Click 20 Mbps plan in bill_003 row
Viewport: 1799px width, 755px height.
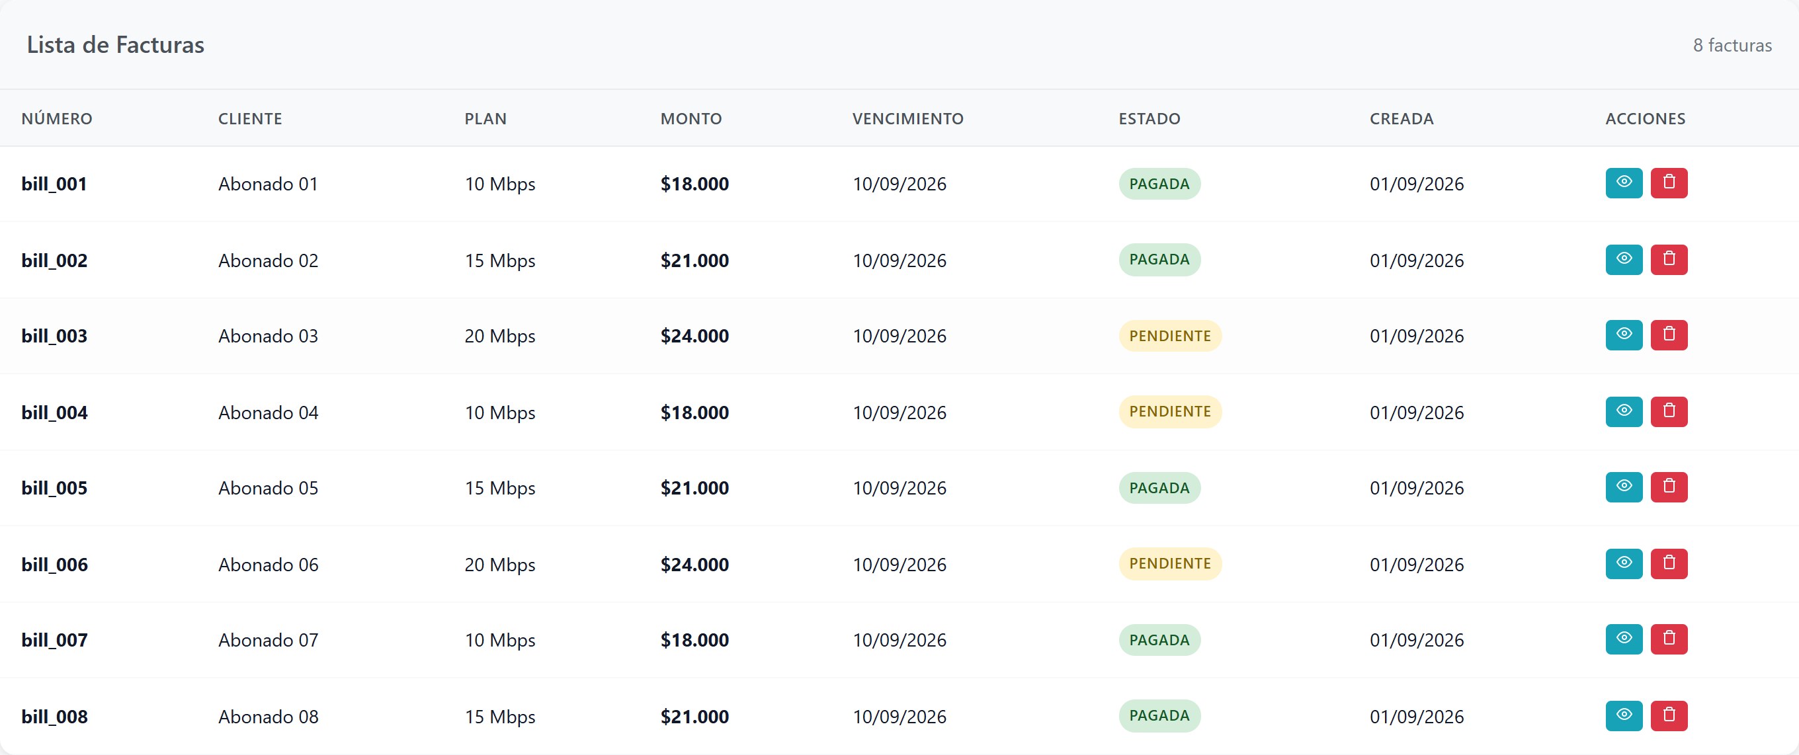500,337
